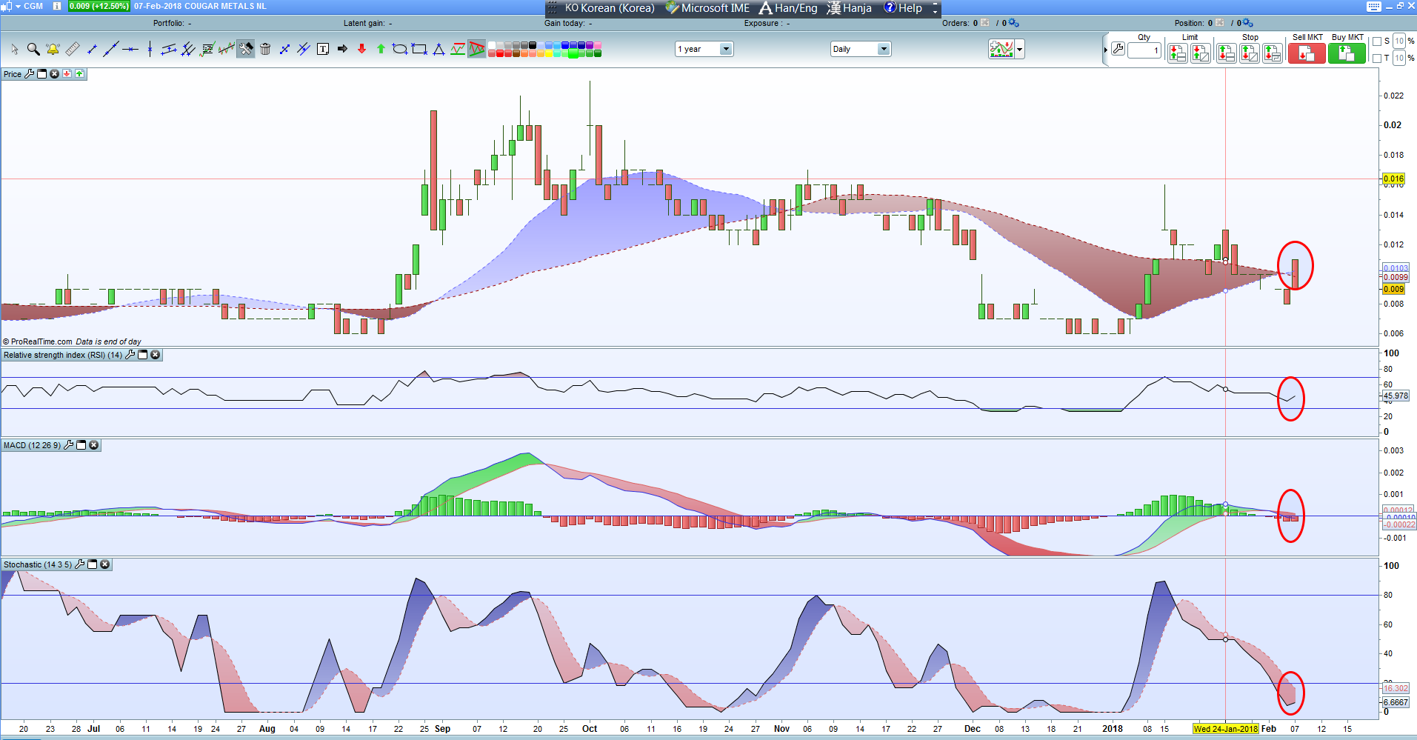The height and width of the screenshot is (740, 1417).
Task: Click the Qty quantity input field
Action: [1144, 50]
